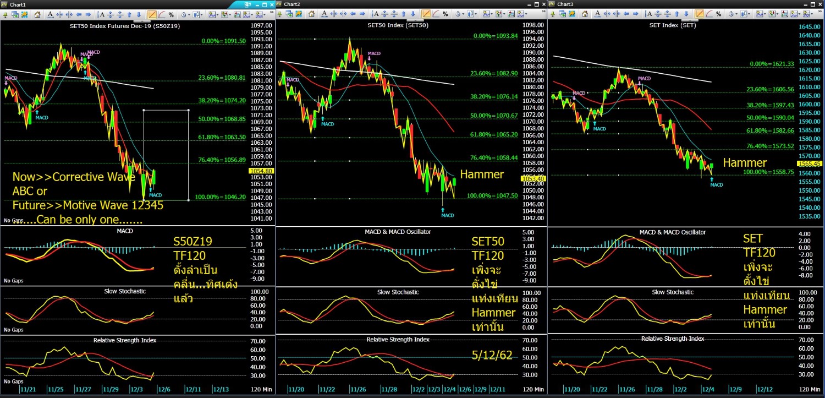Image resolution: width=825 pixels, height=398 pixels.
Task: Toggle the logarithmic curve scale in Chart1
Action: [x=162, y=14]
